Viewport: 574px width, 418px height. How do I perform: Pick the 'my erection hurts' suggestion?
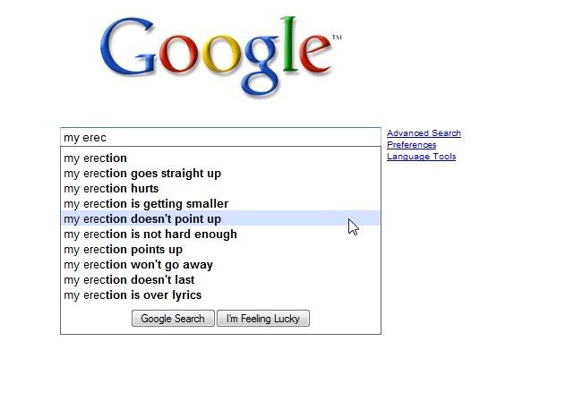tap(111, 189)
